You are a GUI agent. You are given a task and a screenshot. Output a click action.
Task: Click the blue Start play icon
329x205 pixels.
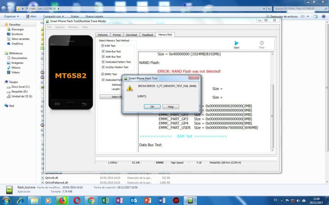pos(237,43)
